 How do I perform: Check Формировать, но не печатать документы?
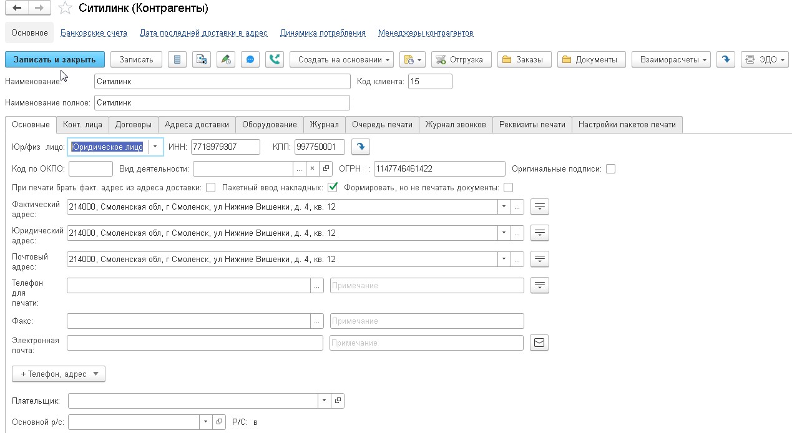point(508,187)
